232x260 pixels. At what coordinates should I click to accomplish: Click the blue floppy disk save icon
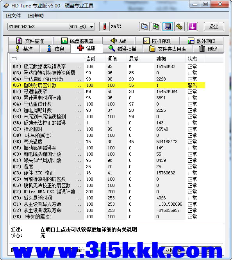pos(168,27)
